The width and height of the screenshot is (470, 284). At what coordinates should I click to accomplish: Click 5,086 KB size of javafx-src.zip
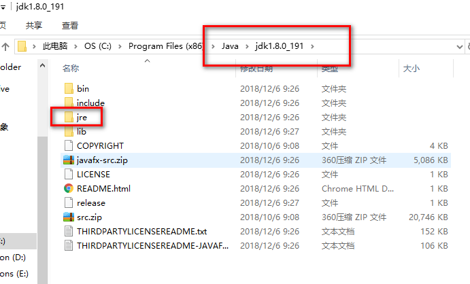click(431, 160)
